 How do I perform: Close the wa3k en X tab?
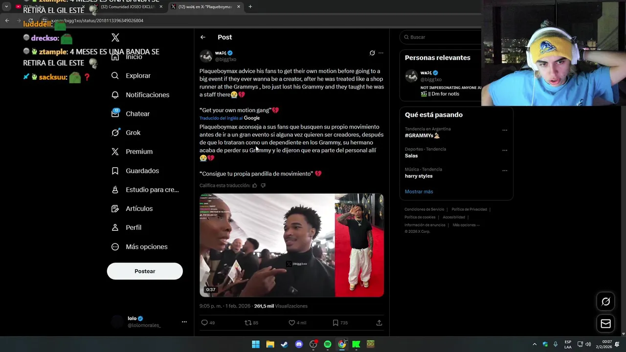click(239, 7)
